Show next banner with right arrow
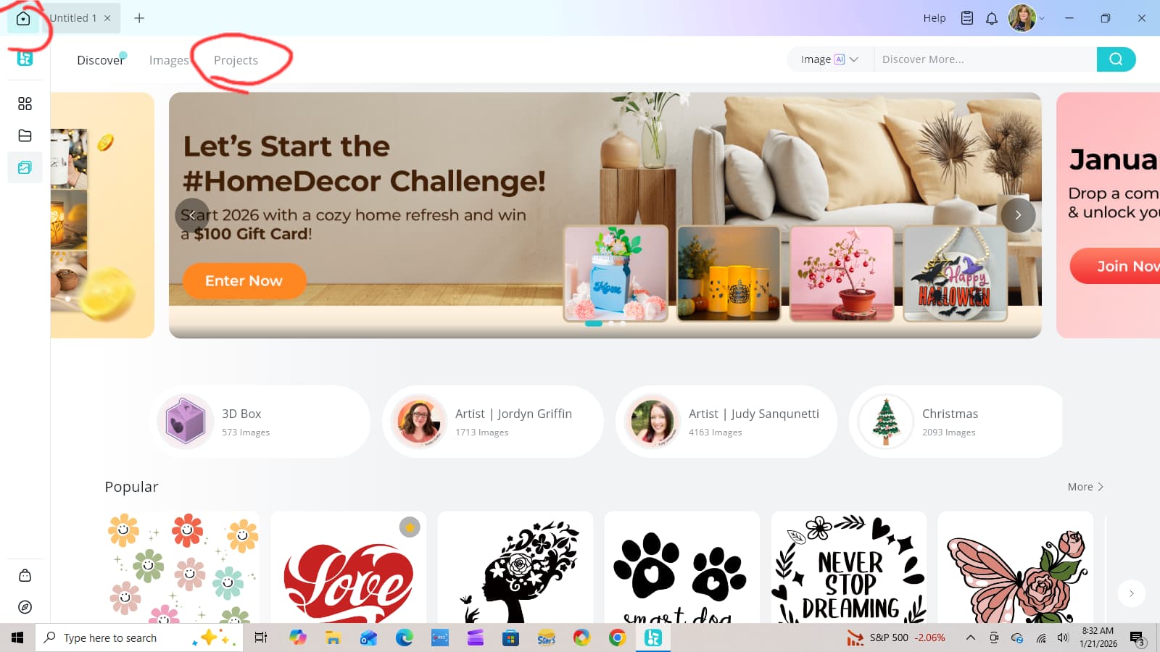This screenshot has height=652, width=1160. click(x=1018, y=215)
